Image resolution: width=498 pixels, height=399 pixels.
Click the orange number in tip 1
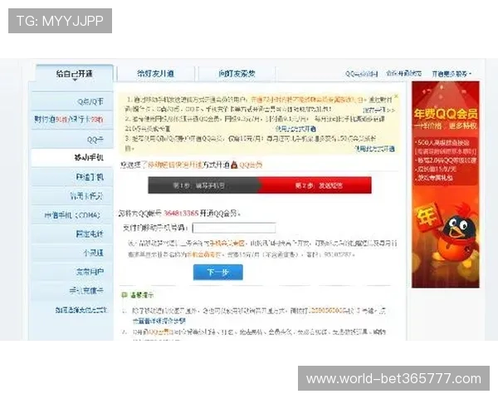coord(326,311)
